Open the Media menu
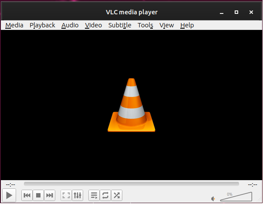This screenshot has height=204, width=263. click(x=14, y=25)
